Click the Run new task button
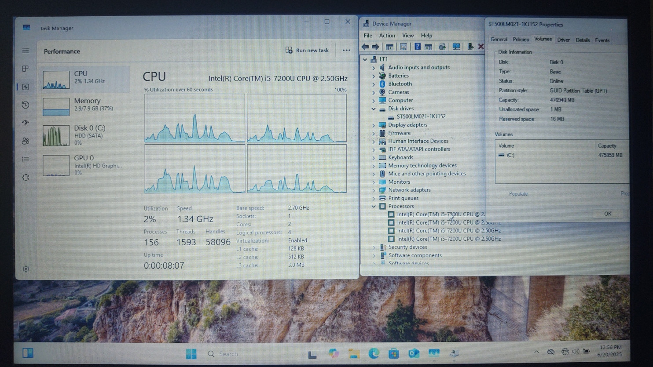Image resolution: width=653 pixels, height=367 pixels. pos(307,51)
